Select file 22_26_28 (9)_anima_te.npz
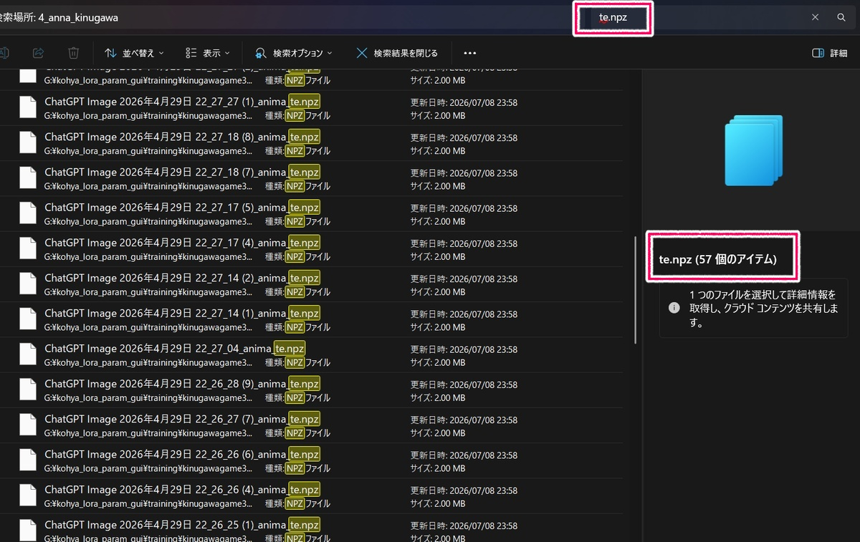 point(311,389)
